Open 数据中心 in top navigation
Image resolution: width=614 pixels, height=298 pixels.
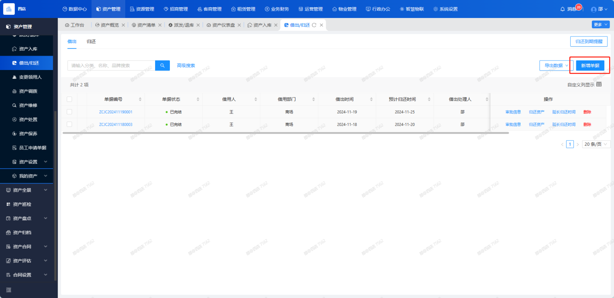pyautogui.click(x=74, y=9)
